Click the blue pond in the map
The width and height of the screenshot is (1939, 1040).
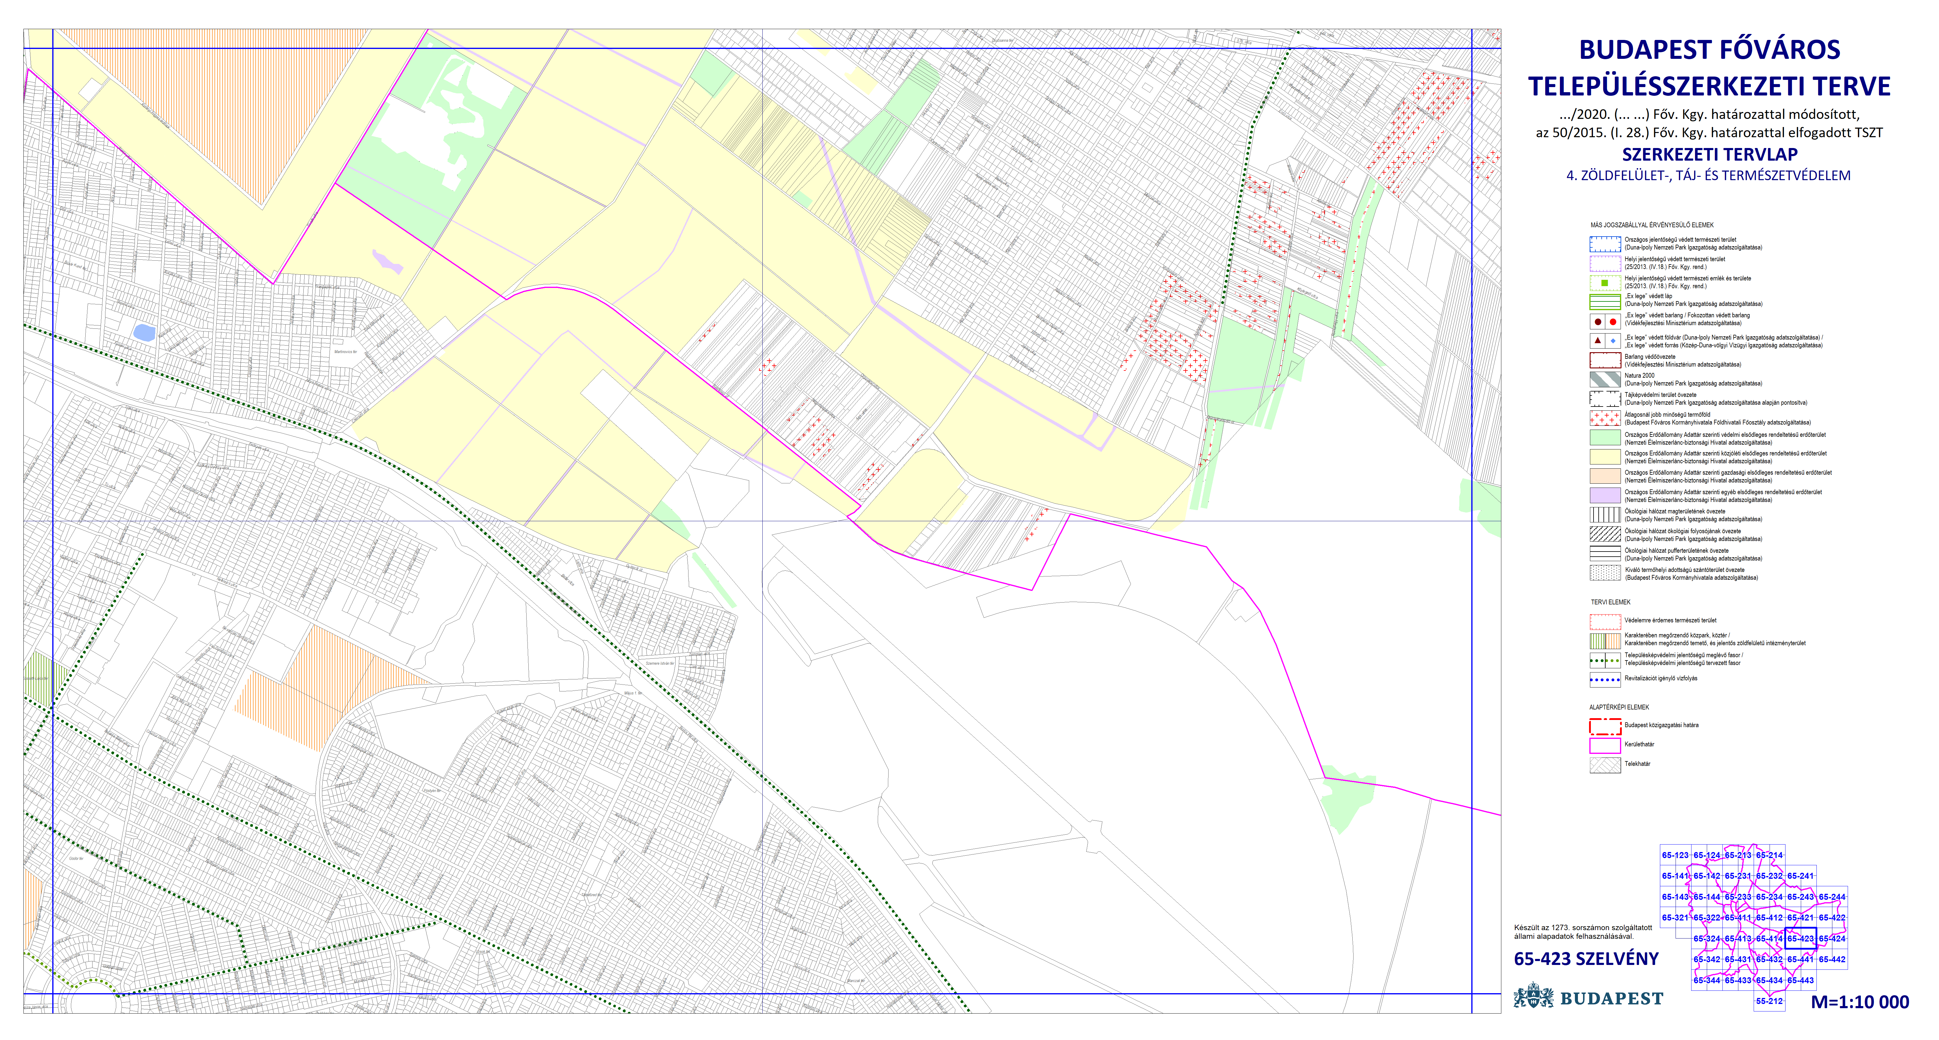pyautogui.click(x=144, y=333)
